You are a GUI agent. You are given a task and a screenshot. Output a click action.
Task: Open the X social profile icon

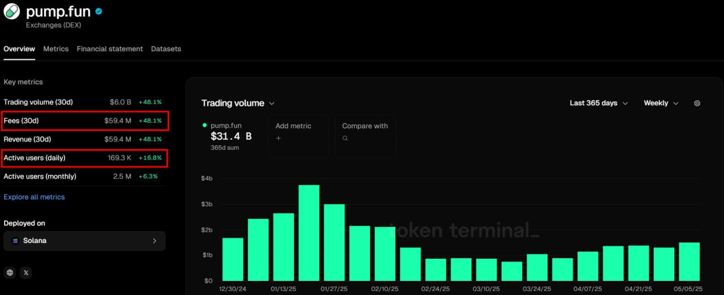point(26,272)
